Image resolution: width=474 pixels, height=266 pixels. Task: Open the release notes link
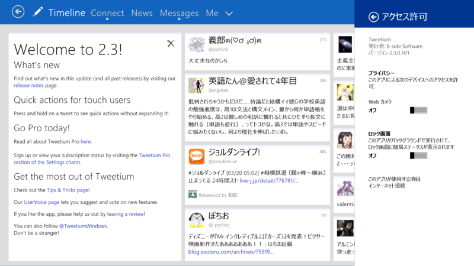coord(28,85)
